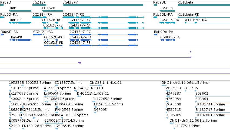Viewport: 230px width, 130px height.
Task: Click the EK245151.5prime EST label
Action: click(109, 104)
